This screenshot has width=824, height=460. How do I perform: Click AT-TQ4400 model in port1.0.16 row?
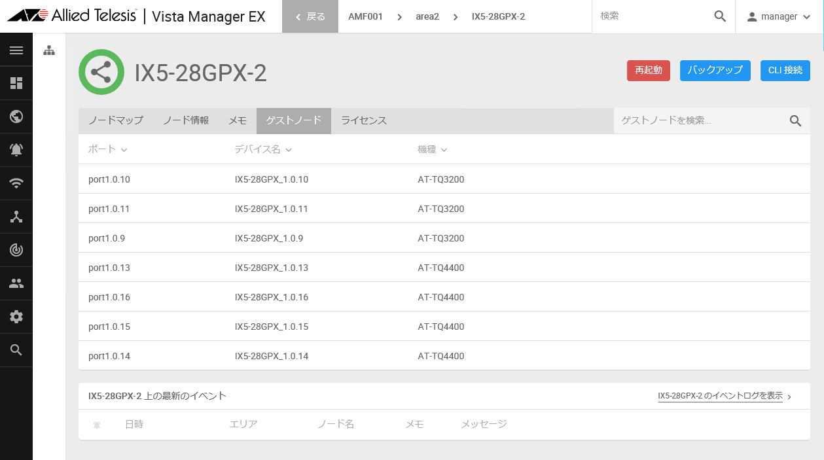pyautogui.click(x=441, y=297)
